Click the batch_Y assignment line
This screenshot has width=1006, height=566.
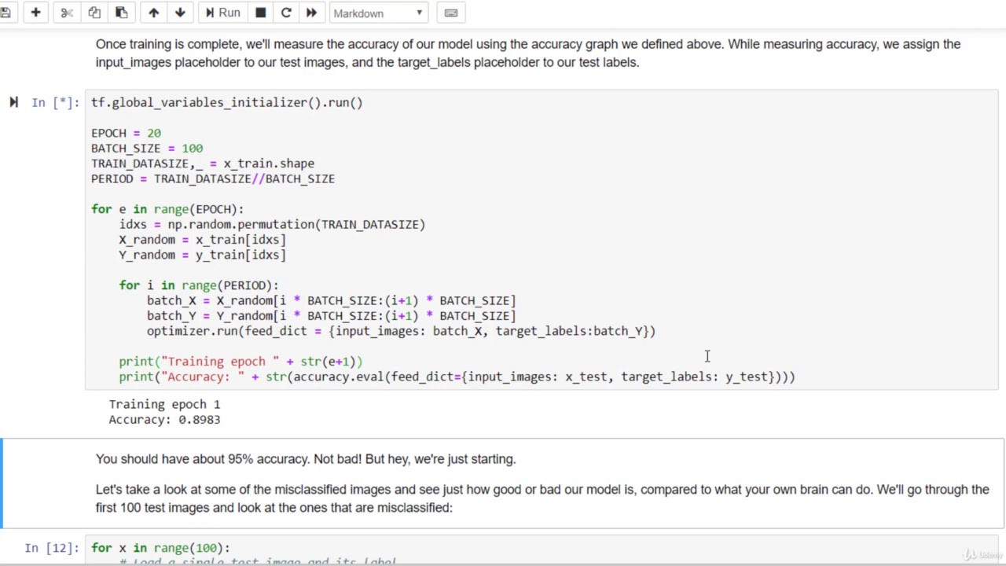point(332,315)
